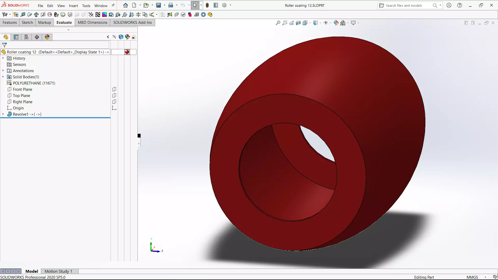
Task: Click the Zebra Stripes icon
Action: point(98,15)
